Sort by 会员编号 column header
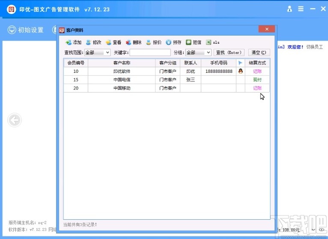Viewport: 328px width, 239px height. pyautogui.click(x=76, y=63)
